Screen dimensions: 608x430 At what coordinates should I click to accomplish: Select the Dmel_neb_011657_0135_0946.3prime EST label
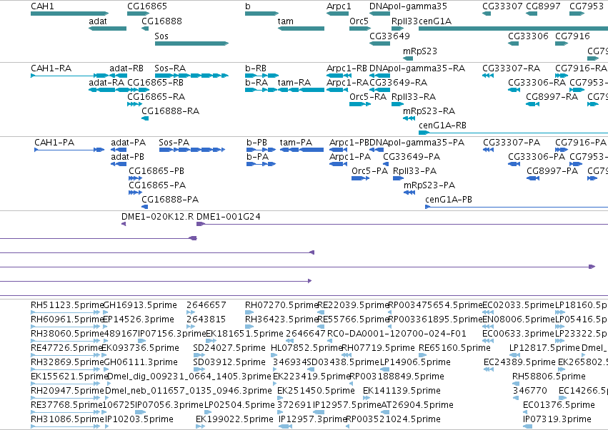189,391
